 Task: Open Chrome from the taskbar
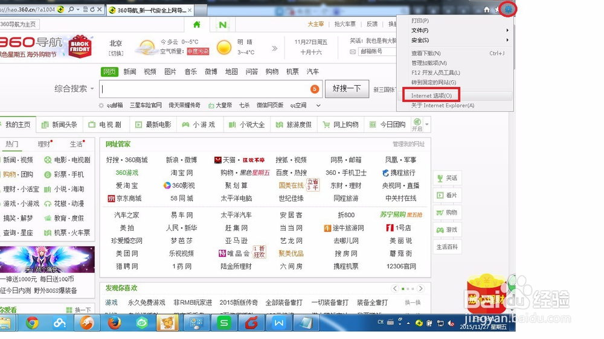coord(33,323)
